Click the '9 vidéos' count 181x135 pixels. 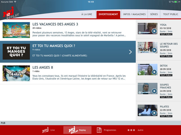36,50
